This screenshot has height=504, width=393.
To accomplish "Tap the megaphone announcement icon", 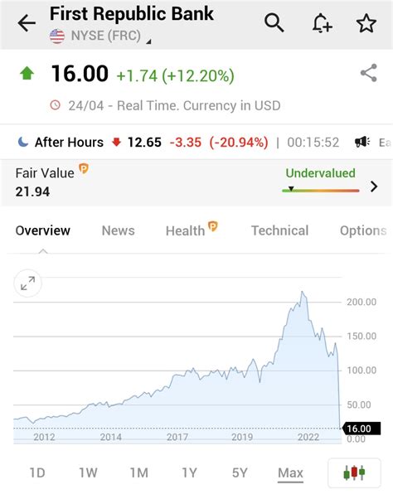I will tap(362, 142).
